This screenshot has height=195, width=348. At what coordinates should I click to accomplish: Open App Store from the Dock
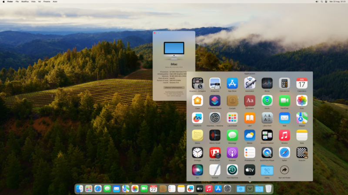[x=218, y=188]
